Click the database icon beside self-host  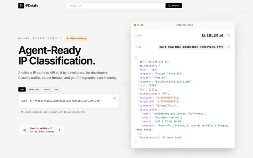pyautogui.click(x=25, y=130)
